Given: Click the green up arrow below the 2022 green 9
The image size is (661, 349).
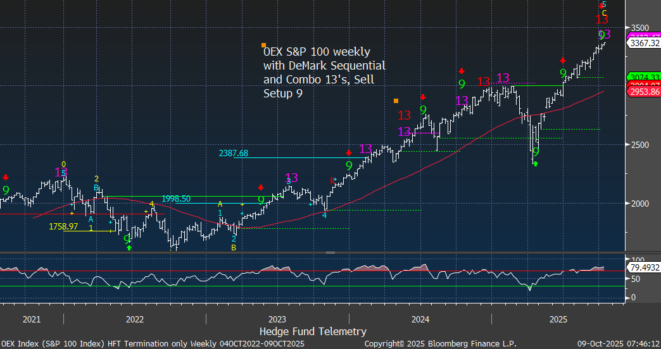Looking at the screenshot, I should pos(129,248).
